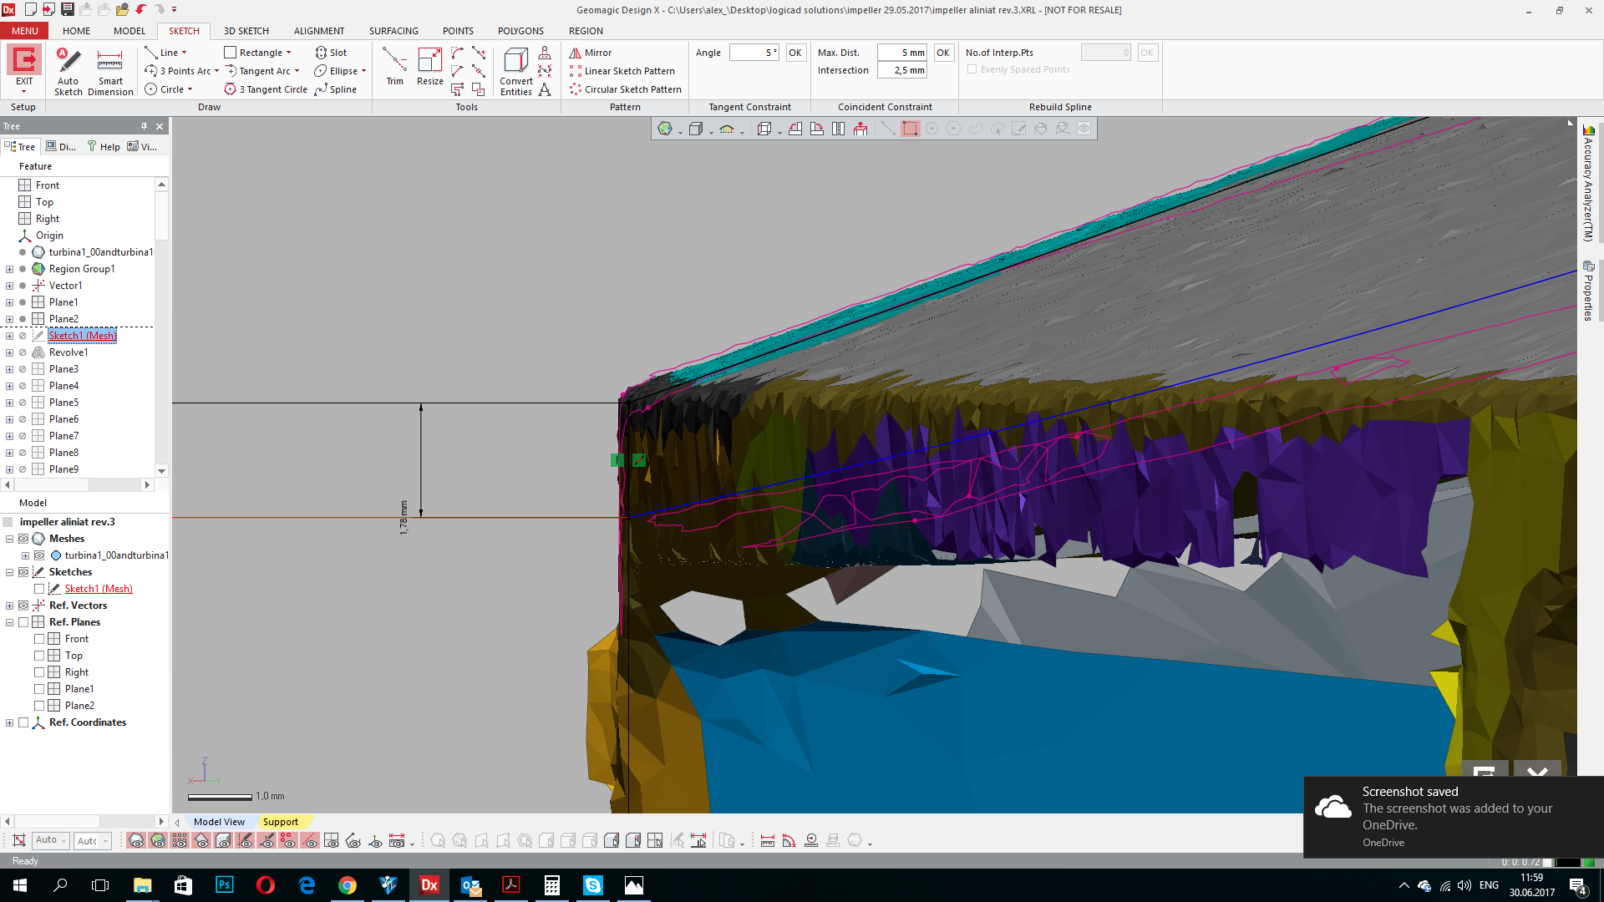Open Google Chrome from taskbar
This screenshot has width=1604, height=902.
[x=348, y=885]
